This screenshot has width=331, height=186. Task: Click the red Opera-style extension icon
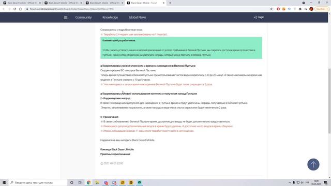[x=278, y=9]
